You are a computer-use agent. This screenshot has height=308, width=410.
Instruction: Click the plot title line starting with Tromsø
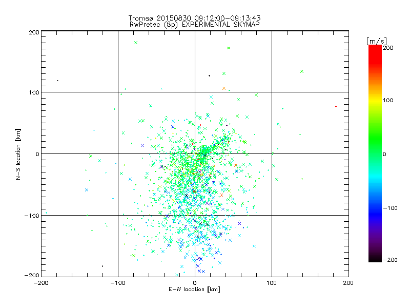(194, 18)
